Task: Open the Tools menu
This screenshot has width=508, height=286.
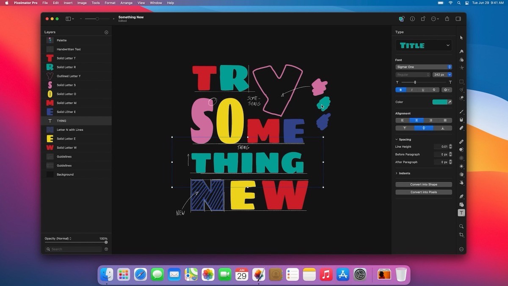Action: point(96,3)
